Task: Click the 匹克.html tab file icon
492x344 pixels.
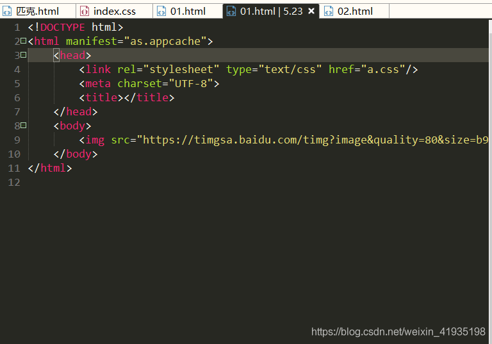Action: pyautogui.click(x=7, y=12)
